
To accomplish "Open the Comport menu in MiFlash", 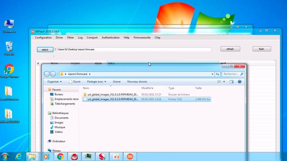I will 92,38.
